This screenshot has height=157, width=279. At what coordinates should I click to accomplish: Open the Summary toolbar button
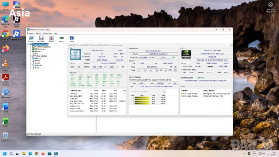(31, 39)
